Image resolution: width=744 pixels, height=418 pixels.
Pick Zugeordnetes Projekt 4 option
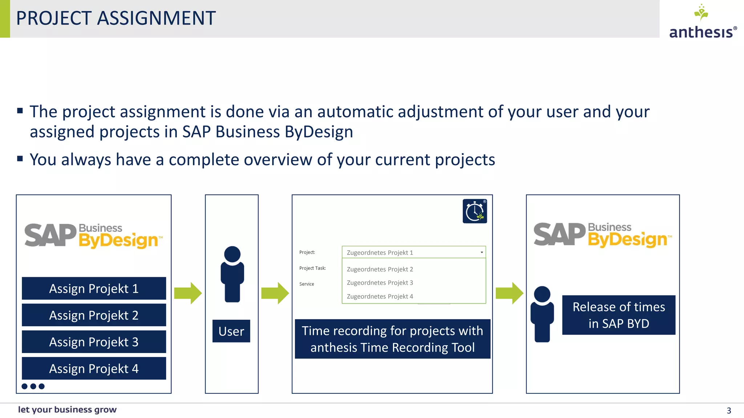(380, 296)
